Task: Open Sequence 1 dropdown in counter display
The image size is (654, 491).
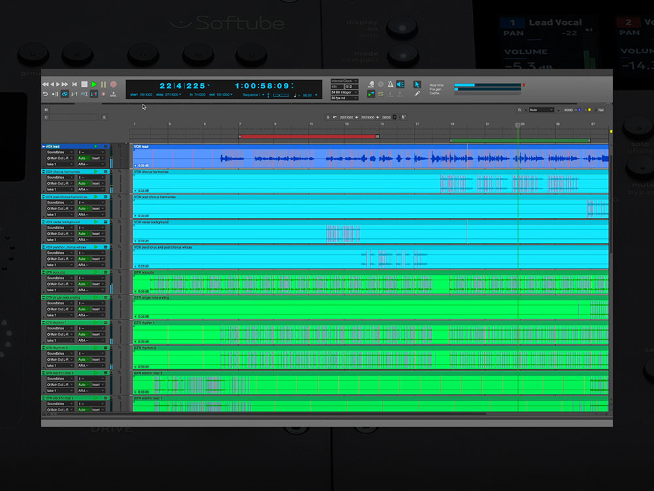Action: coord(253,95)
